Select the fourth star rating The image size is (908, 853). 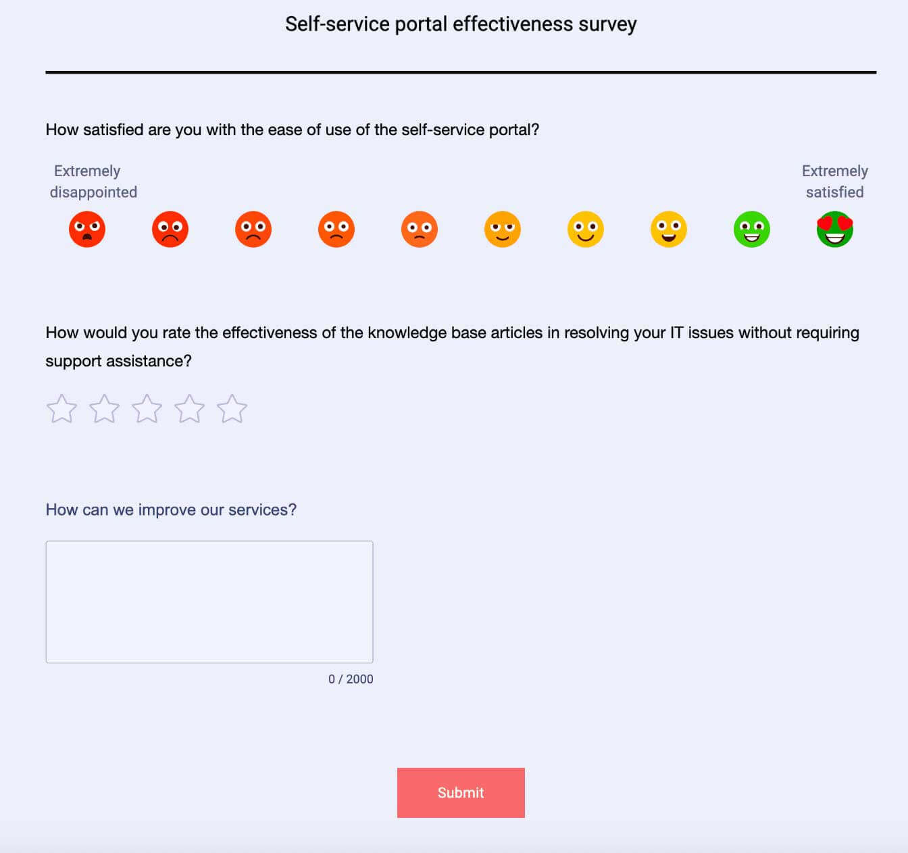pyautogui.click(x=190, y=408)
